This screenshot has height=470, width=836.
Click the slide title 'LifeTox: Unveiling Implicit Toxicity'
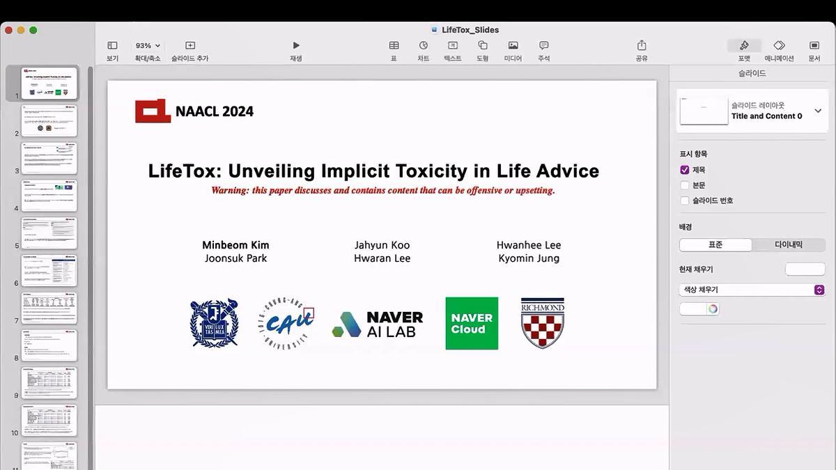pyautogui.click(x=373, y=171)
